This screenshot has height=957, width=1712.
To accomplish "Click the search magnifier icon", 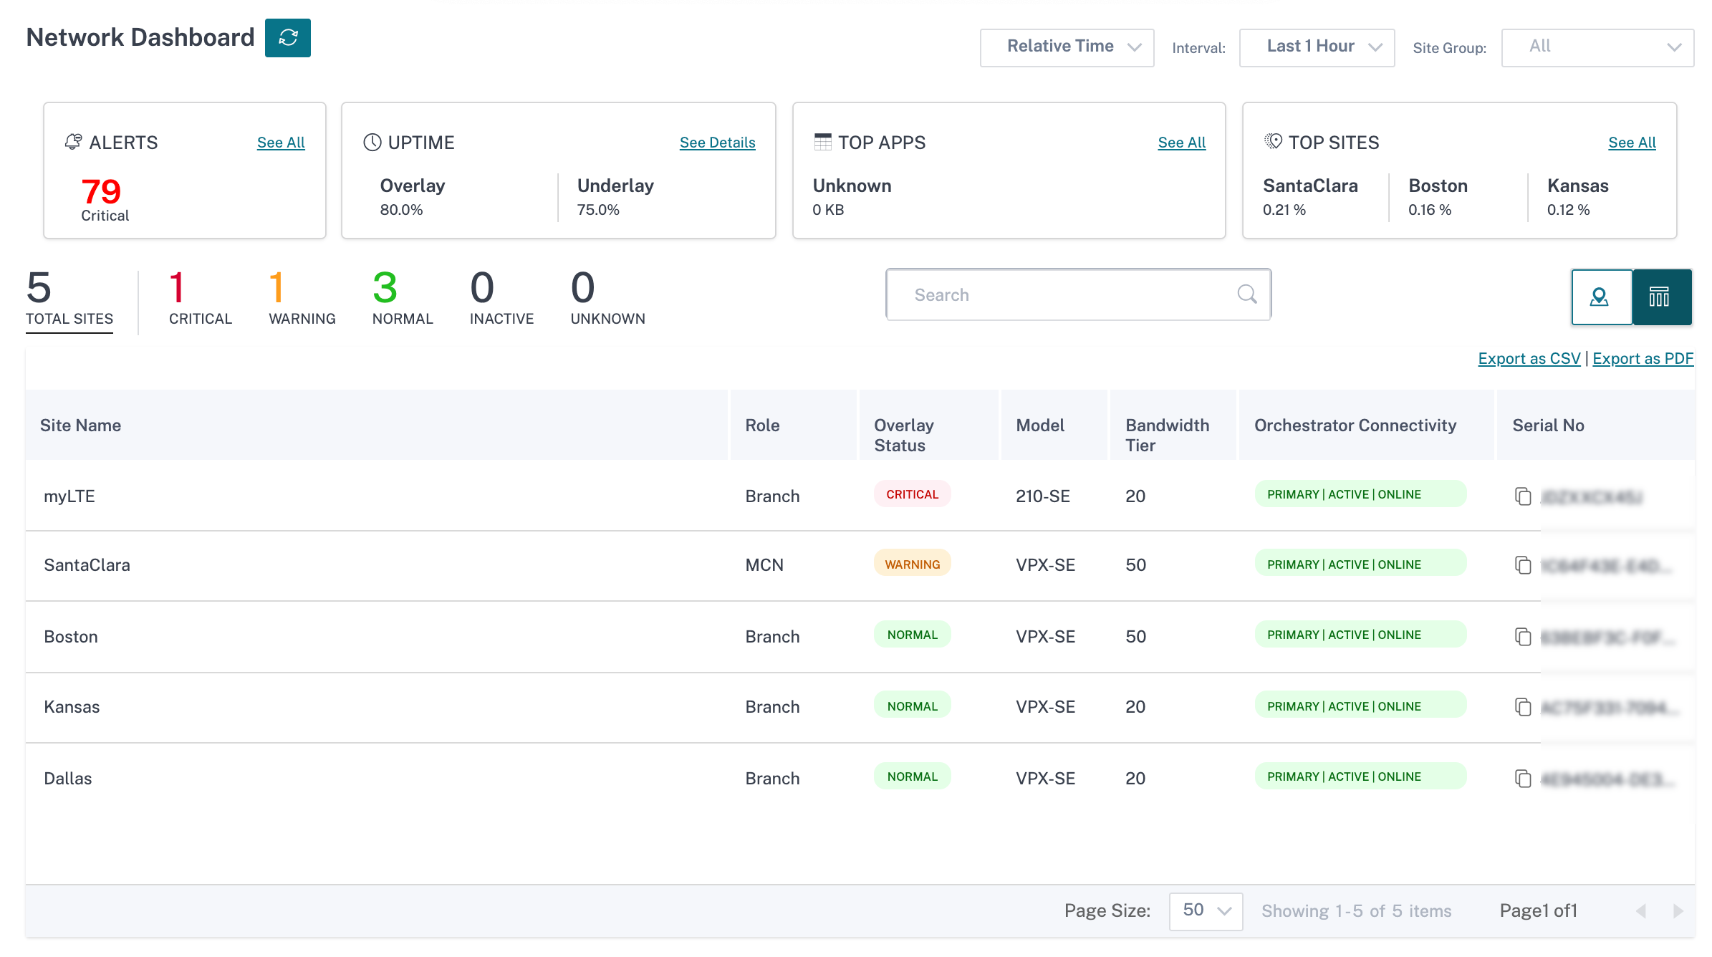I will 1247,294.
